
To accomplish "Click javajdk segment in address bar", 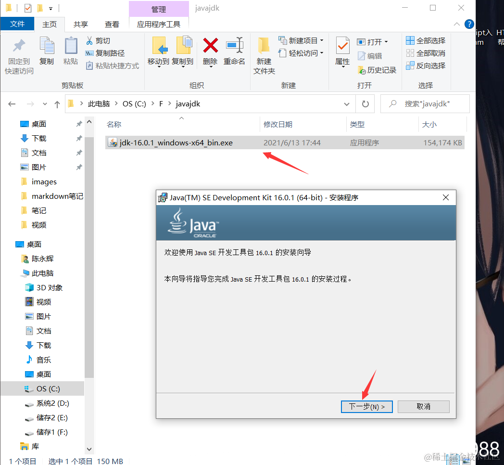I will [188, 103].
